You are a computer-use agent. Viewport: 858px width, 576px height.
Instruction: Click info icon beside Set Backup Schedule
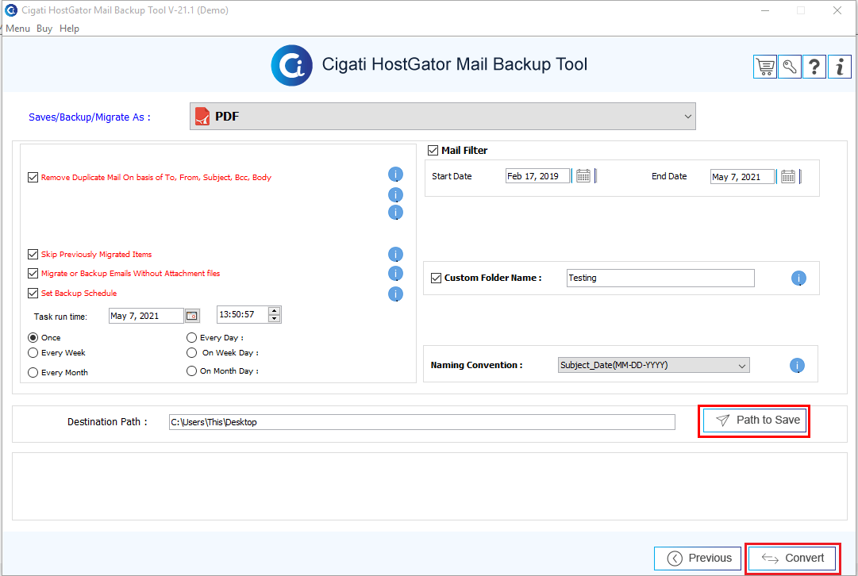(395, 294)
